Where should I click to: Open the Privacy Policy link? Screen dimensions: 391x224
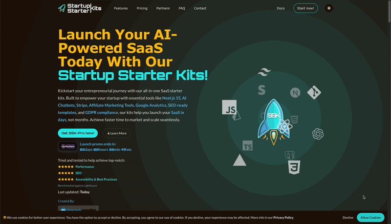[283, 218]
